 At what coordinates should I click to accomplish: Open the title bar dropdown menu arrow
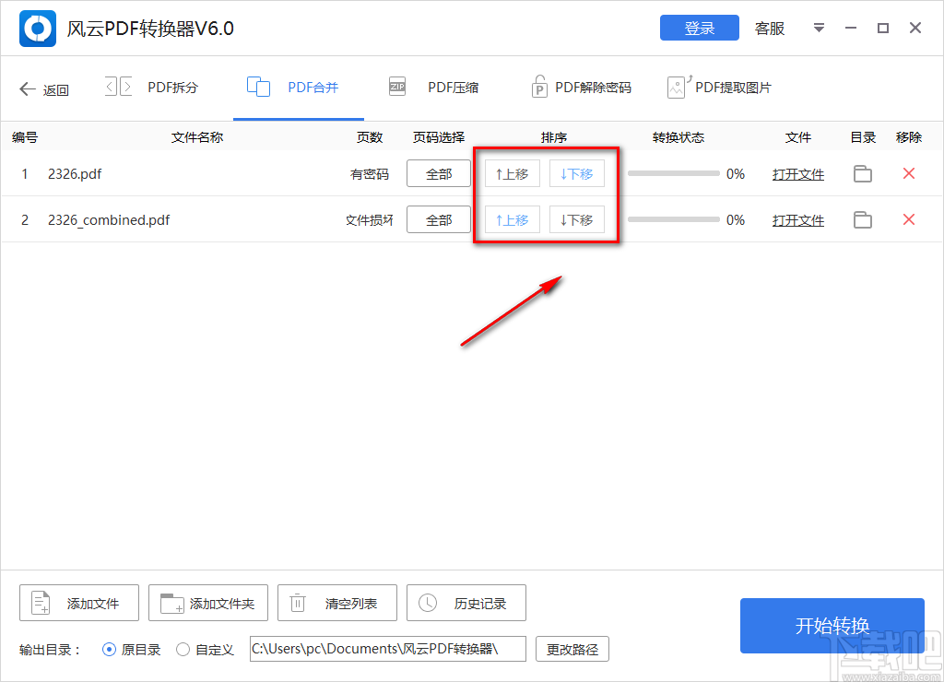[x=819, y=28]
